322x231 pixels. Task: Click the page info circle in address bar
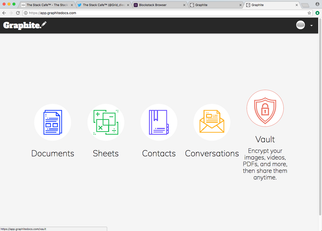coord(25,13)
